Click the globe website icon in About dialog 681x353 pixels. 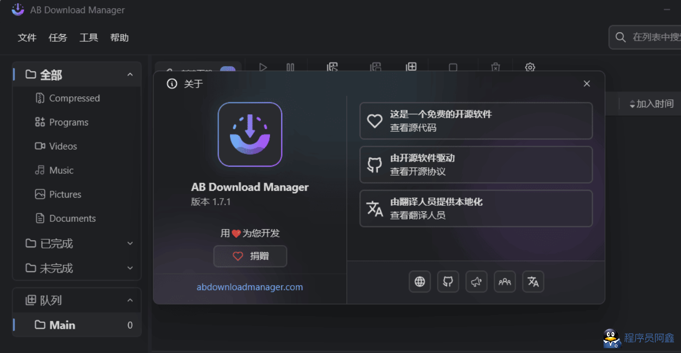420,282
